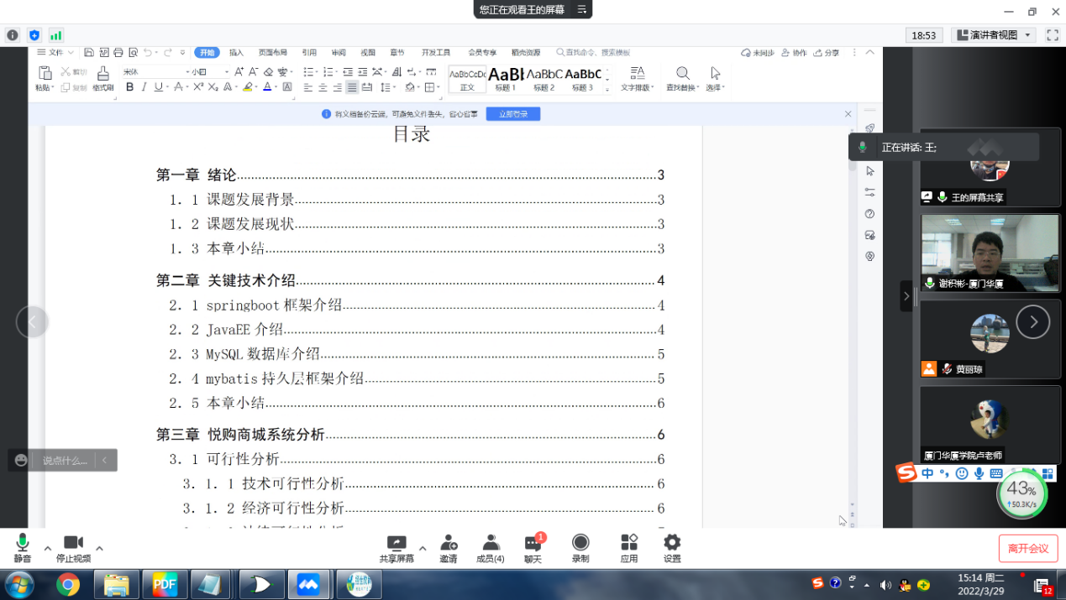Toggle the Stop Video (停止视频) button
This screenshot has width=1066, height=600.
pyautogui.click(x=73, y=549)
